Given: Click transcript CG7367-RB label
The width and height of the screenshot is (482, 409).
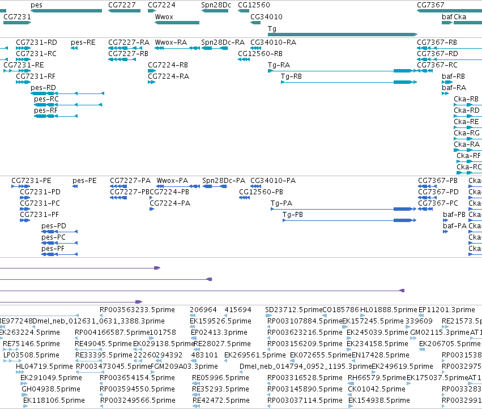Looking at the screenshot, I should [x=437, y=42].
